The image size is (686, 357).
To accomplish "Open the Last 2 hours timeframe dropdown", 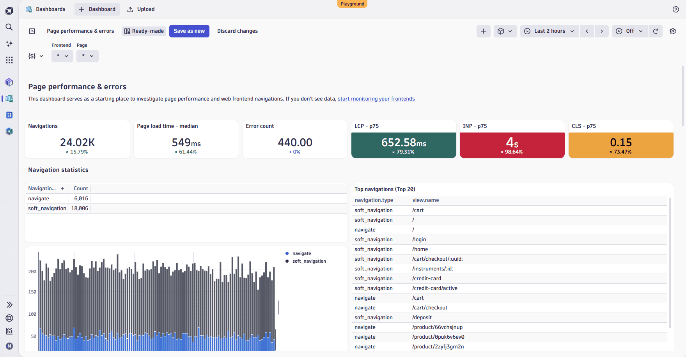I will pos(550,31).
